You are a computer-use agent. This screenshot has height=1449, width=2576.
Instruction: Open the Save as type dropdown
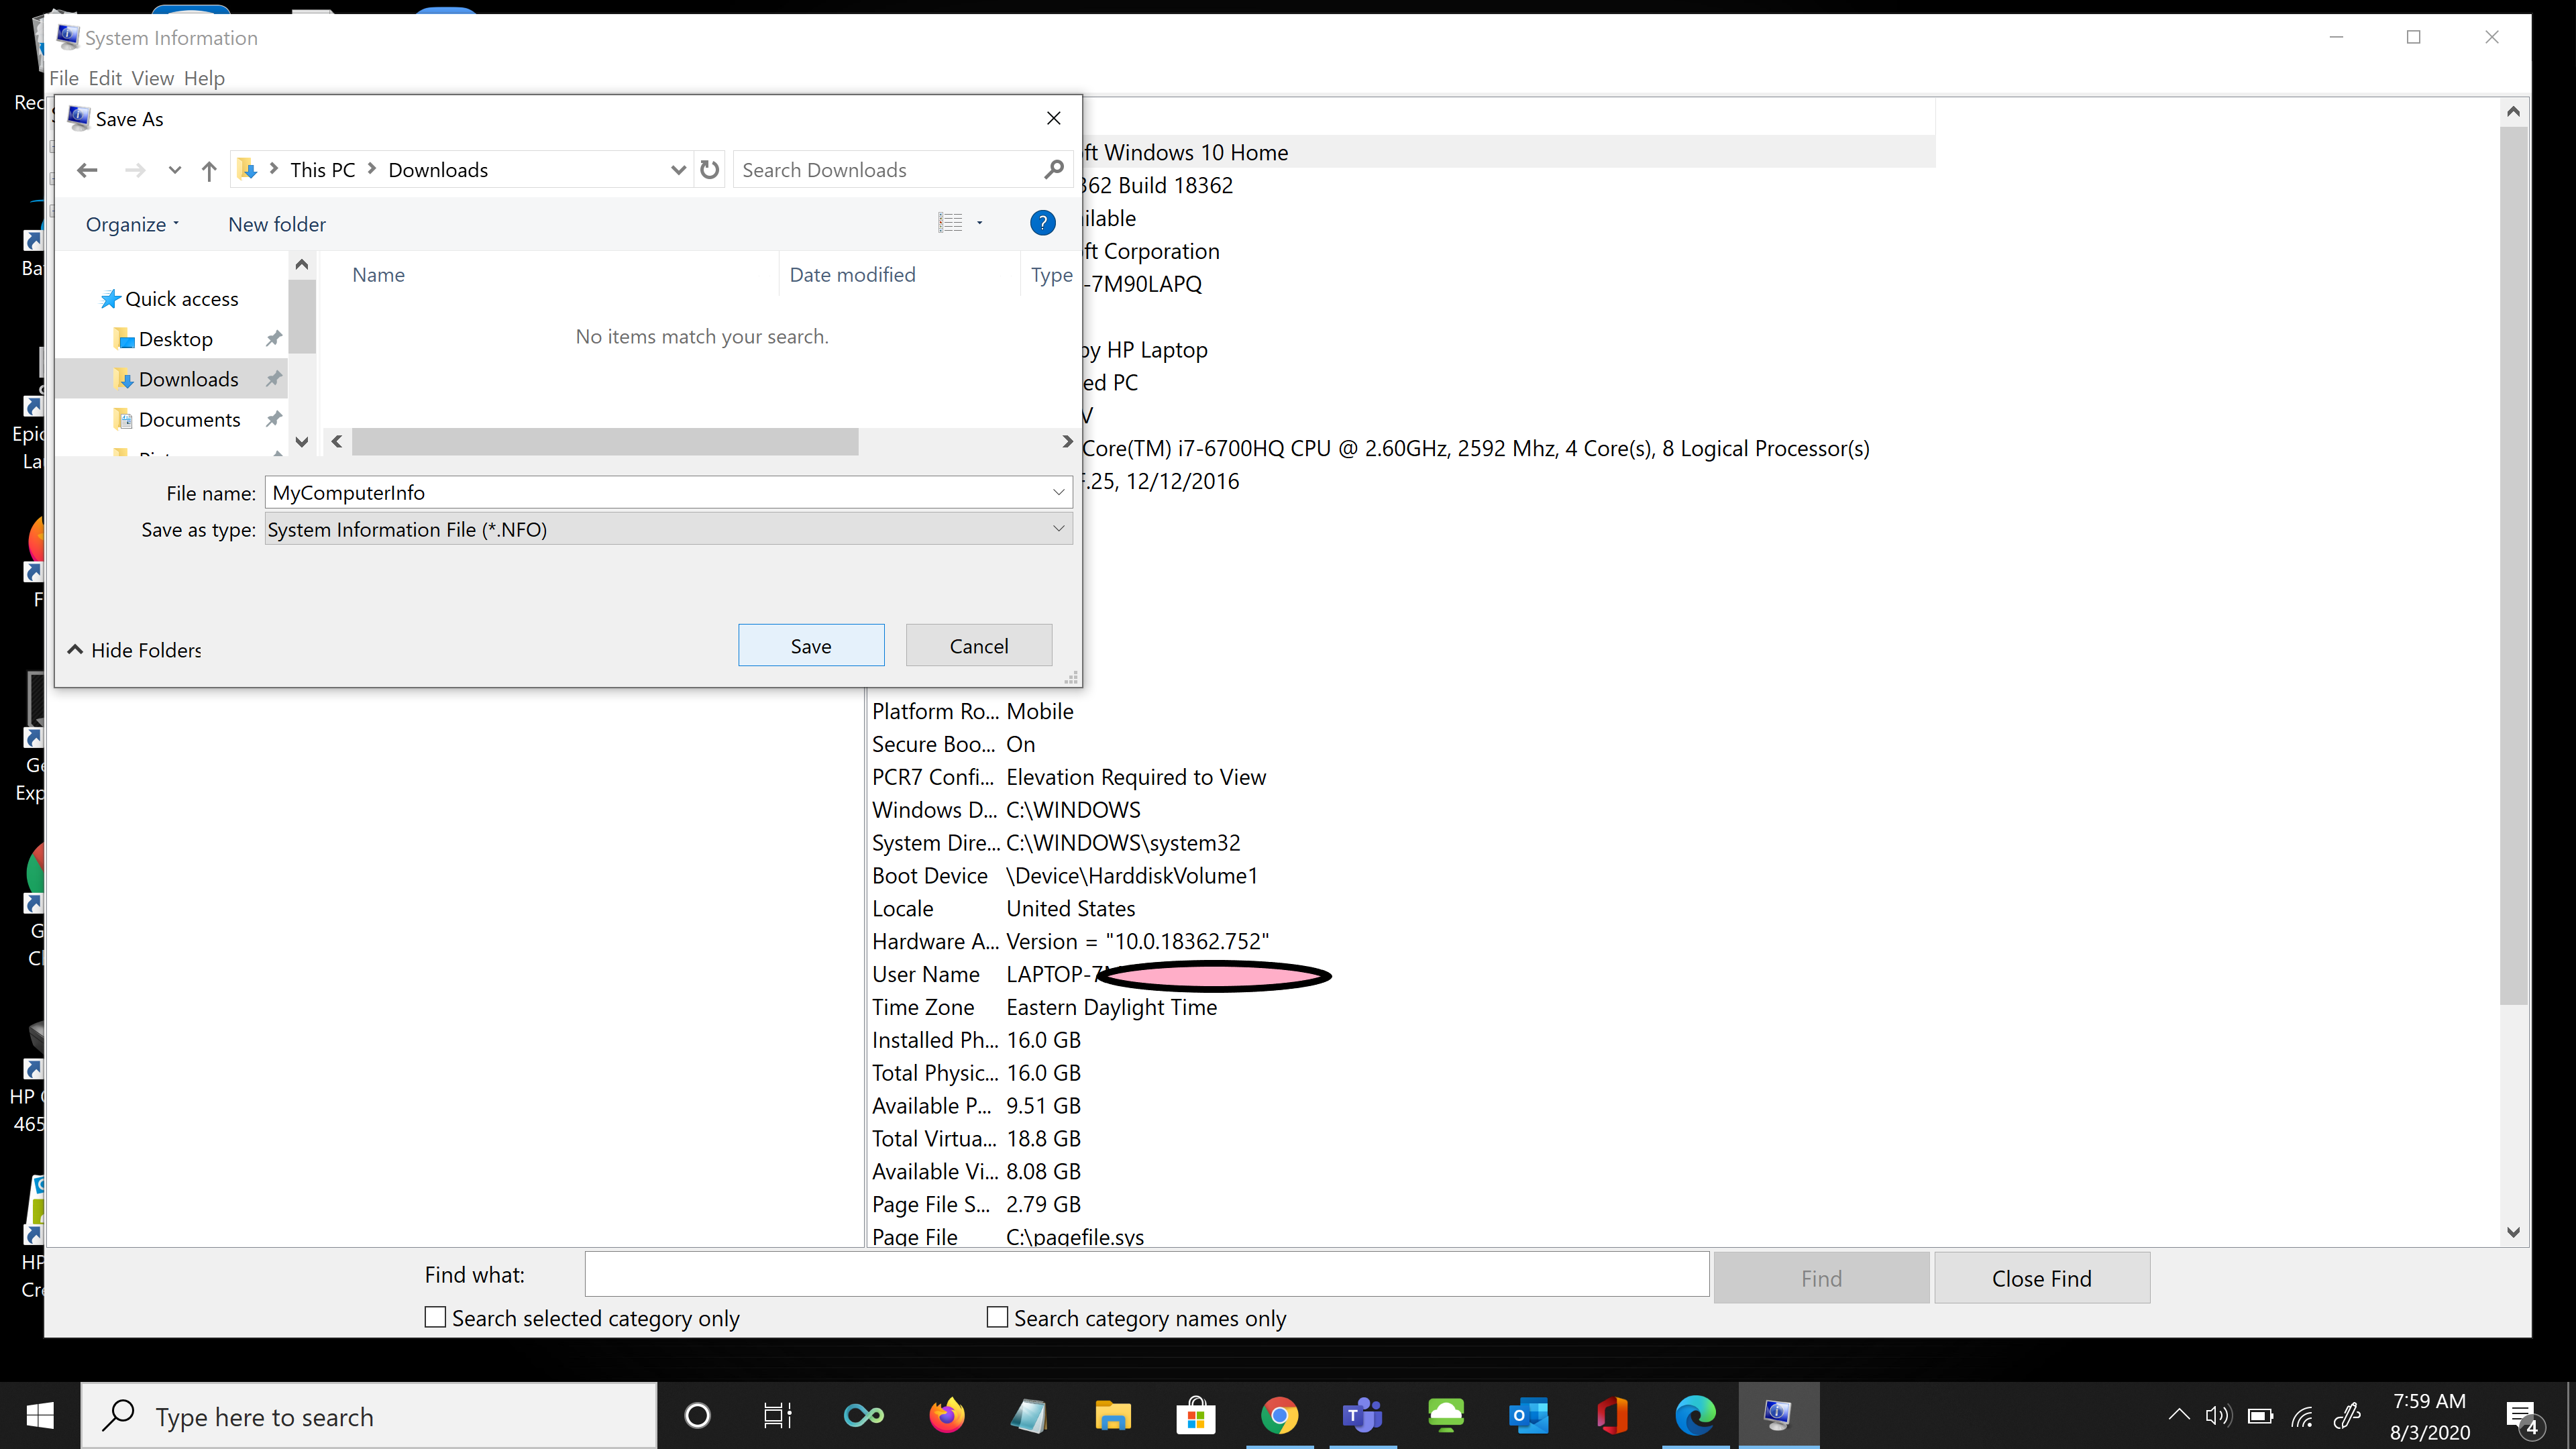click(668, 529)
